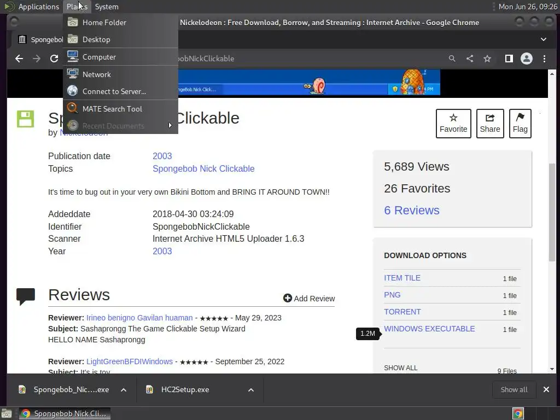Download ITEM TILE option
Image resolution: width=560 pixels, height=420 pixels.
point(402,278)
